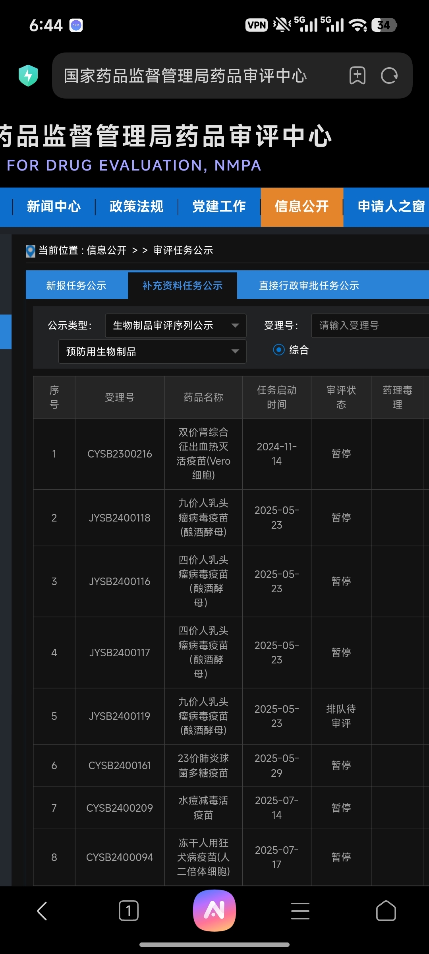Click drug name 水痘减毒活疫苗

203,808
